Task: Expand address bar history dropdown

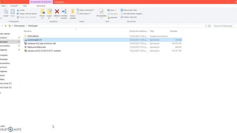Action: point(206,26)
